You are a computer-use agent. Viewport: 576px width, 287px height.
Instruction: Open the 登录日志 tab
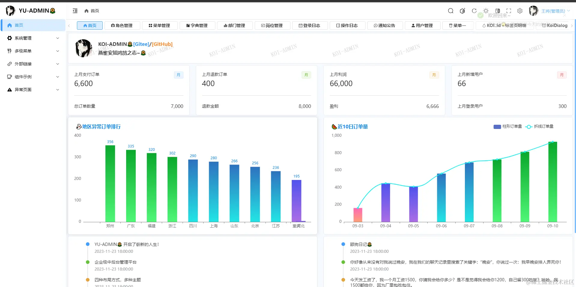pyautogui.click(x=310, y=25)
